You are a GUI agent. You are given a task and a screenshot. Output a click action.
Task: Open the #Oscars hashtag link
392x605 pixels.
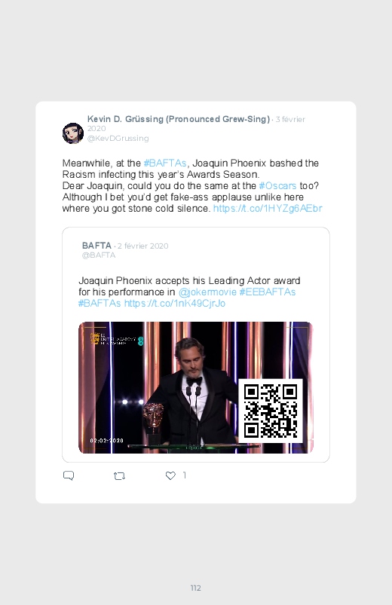[277, 185]
